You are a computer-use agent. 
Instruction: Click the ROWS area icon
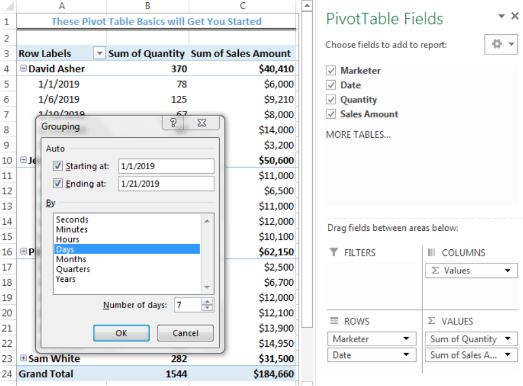(x=335, y=320)
